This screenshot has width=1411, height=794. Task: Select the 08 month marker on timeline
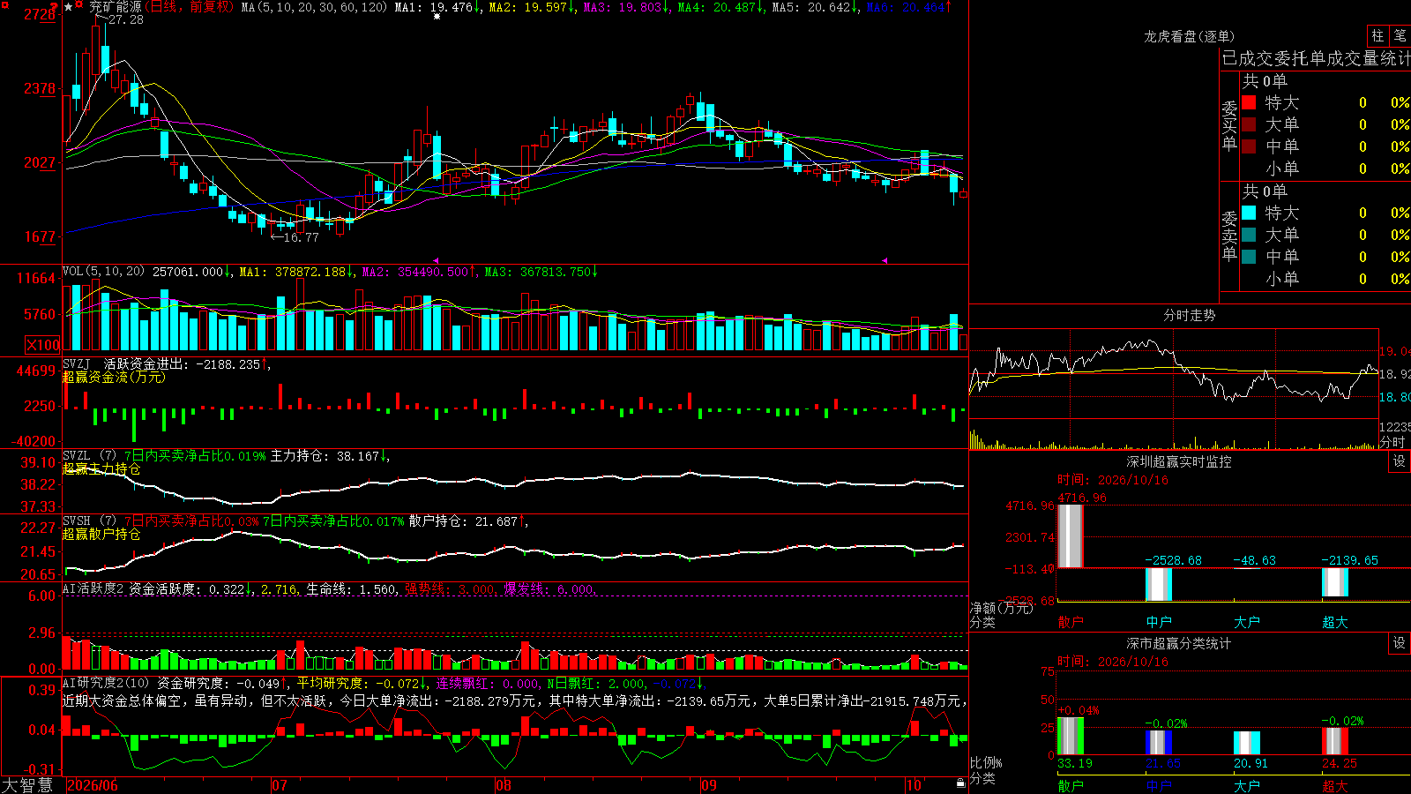503,785
